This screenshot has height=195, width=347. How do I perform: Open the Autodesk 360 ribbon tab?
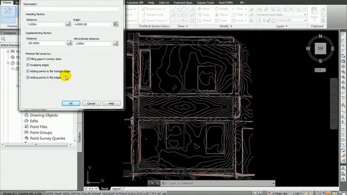[x=135, y=3]
